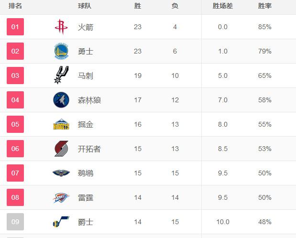Click the Houston Rockets logo

pos(61,27)
